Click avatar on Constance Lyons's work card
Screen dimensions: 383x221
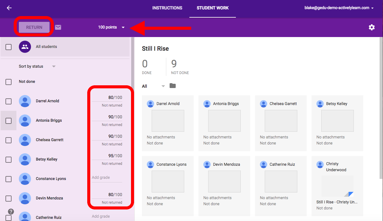point(150,165)
